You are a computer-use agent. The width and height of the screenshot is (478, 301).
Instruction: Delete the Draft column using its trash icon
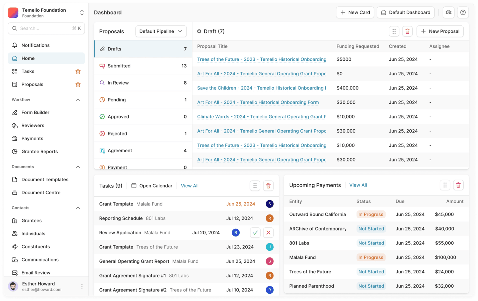tap(407, 31)
